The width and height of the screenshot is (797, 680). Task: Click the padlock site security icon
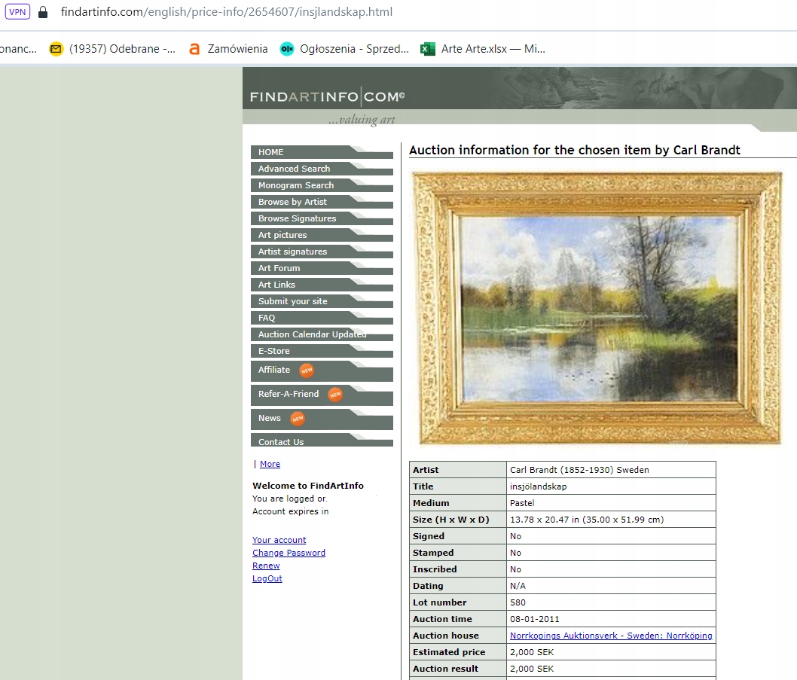43,12
